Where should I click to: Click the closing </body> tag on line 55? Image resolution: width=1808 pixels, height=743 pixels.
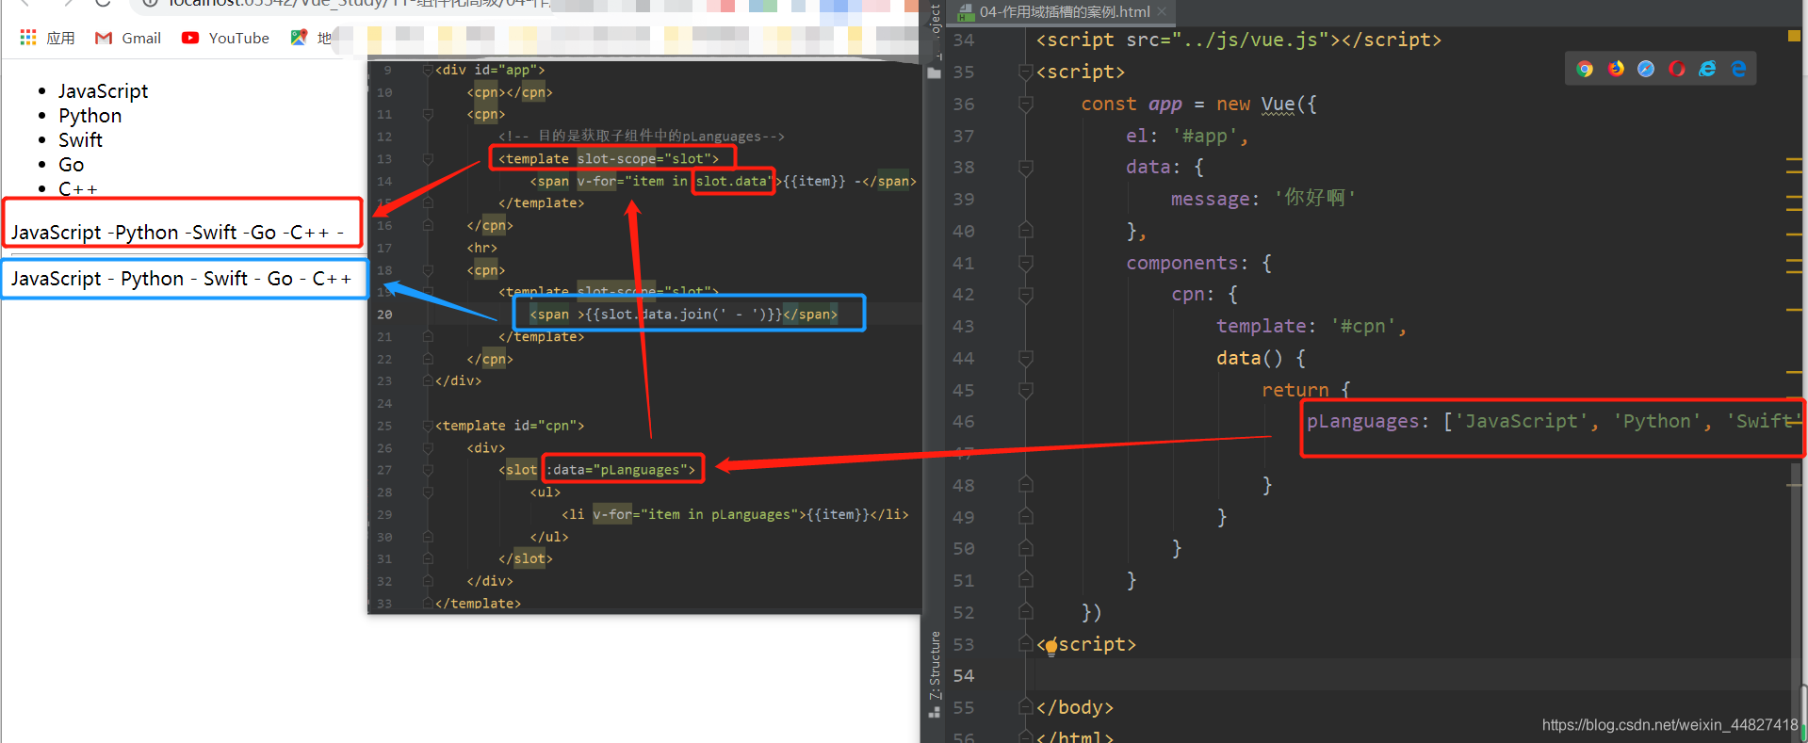tap(1075, 707)
